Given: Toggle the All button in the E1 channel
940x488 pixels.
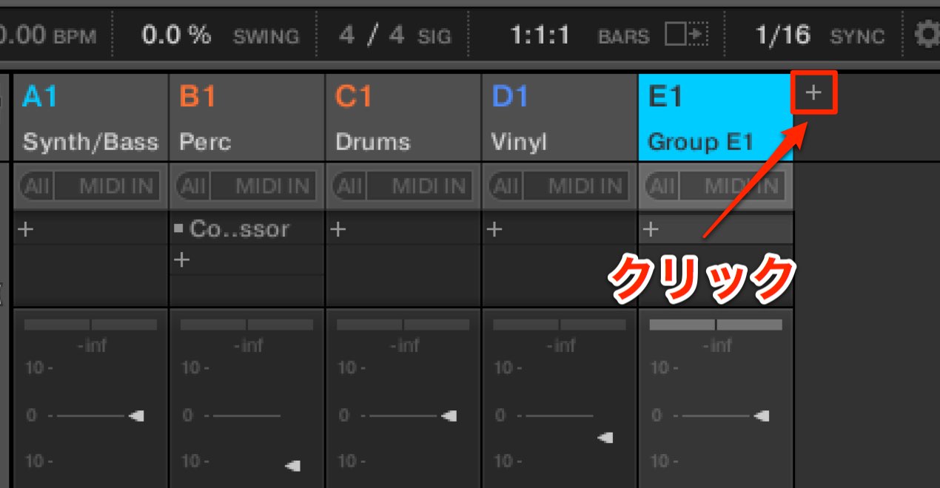Looking at the screenshot, I should pyautogui.click(x=662, y=186).
